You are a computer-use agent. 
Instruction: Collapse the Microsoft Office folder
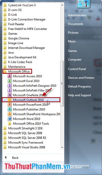click(x=17, y=71)
